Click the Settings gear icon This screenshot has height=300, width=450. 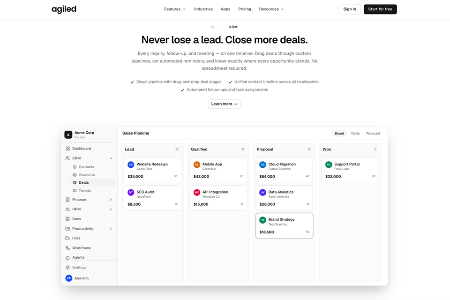click(x=67, y=268)
